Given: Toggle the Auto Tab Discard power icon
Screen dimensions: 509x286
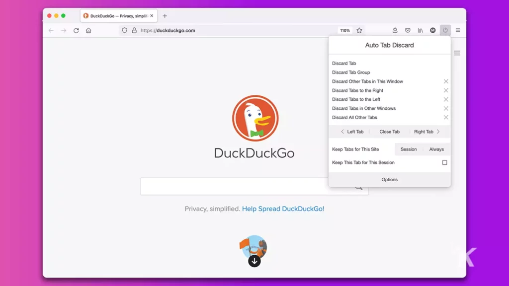Looking at the screenshot, I should tap(445, 30).
